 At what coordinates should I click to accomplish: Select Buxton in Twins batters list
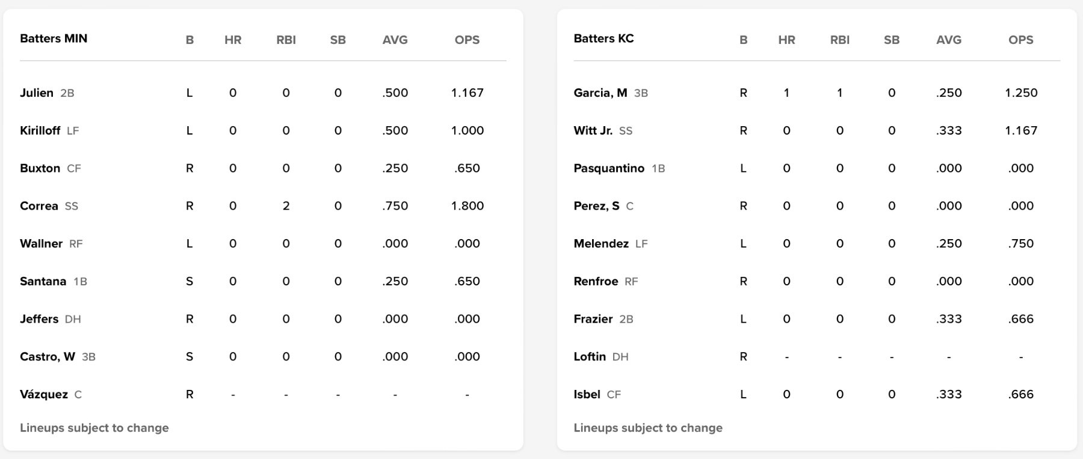pyautogui.click(x=40, y=169)
